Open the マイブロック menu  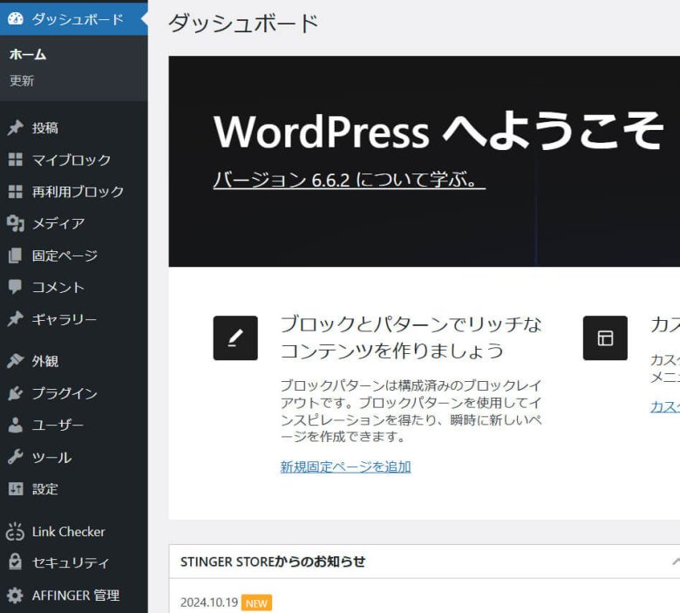(x=71, y=160)
